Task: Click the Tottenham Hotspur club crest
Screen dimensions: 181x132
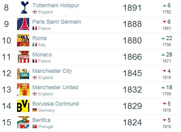Action: point(25,8)
